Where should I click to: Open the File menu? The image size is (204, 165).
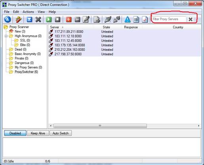pyautogui.click(x=7, y=12)
